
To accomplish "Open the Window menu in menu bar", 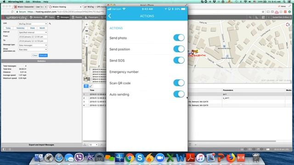I will tap(36, 2).
